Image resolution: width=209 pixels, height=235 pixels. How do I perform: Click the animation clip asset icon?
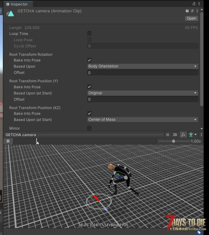point(10,14)
